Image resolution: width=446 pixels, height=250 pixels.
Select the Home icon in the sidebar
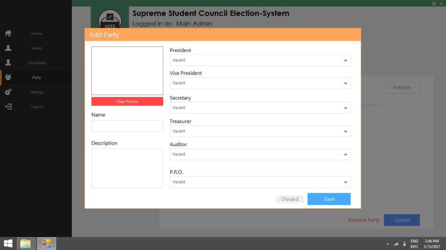pos(8,33)
